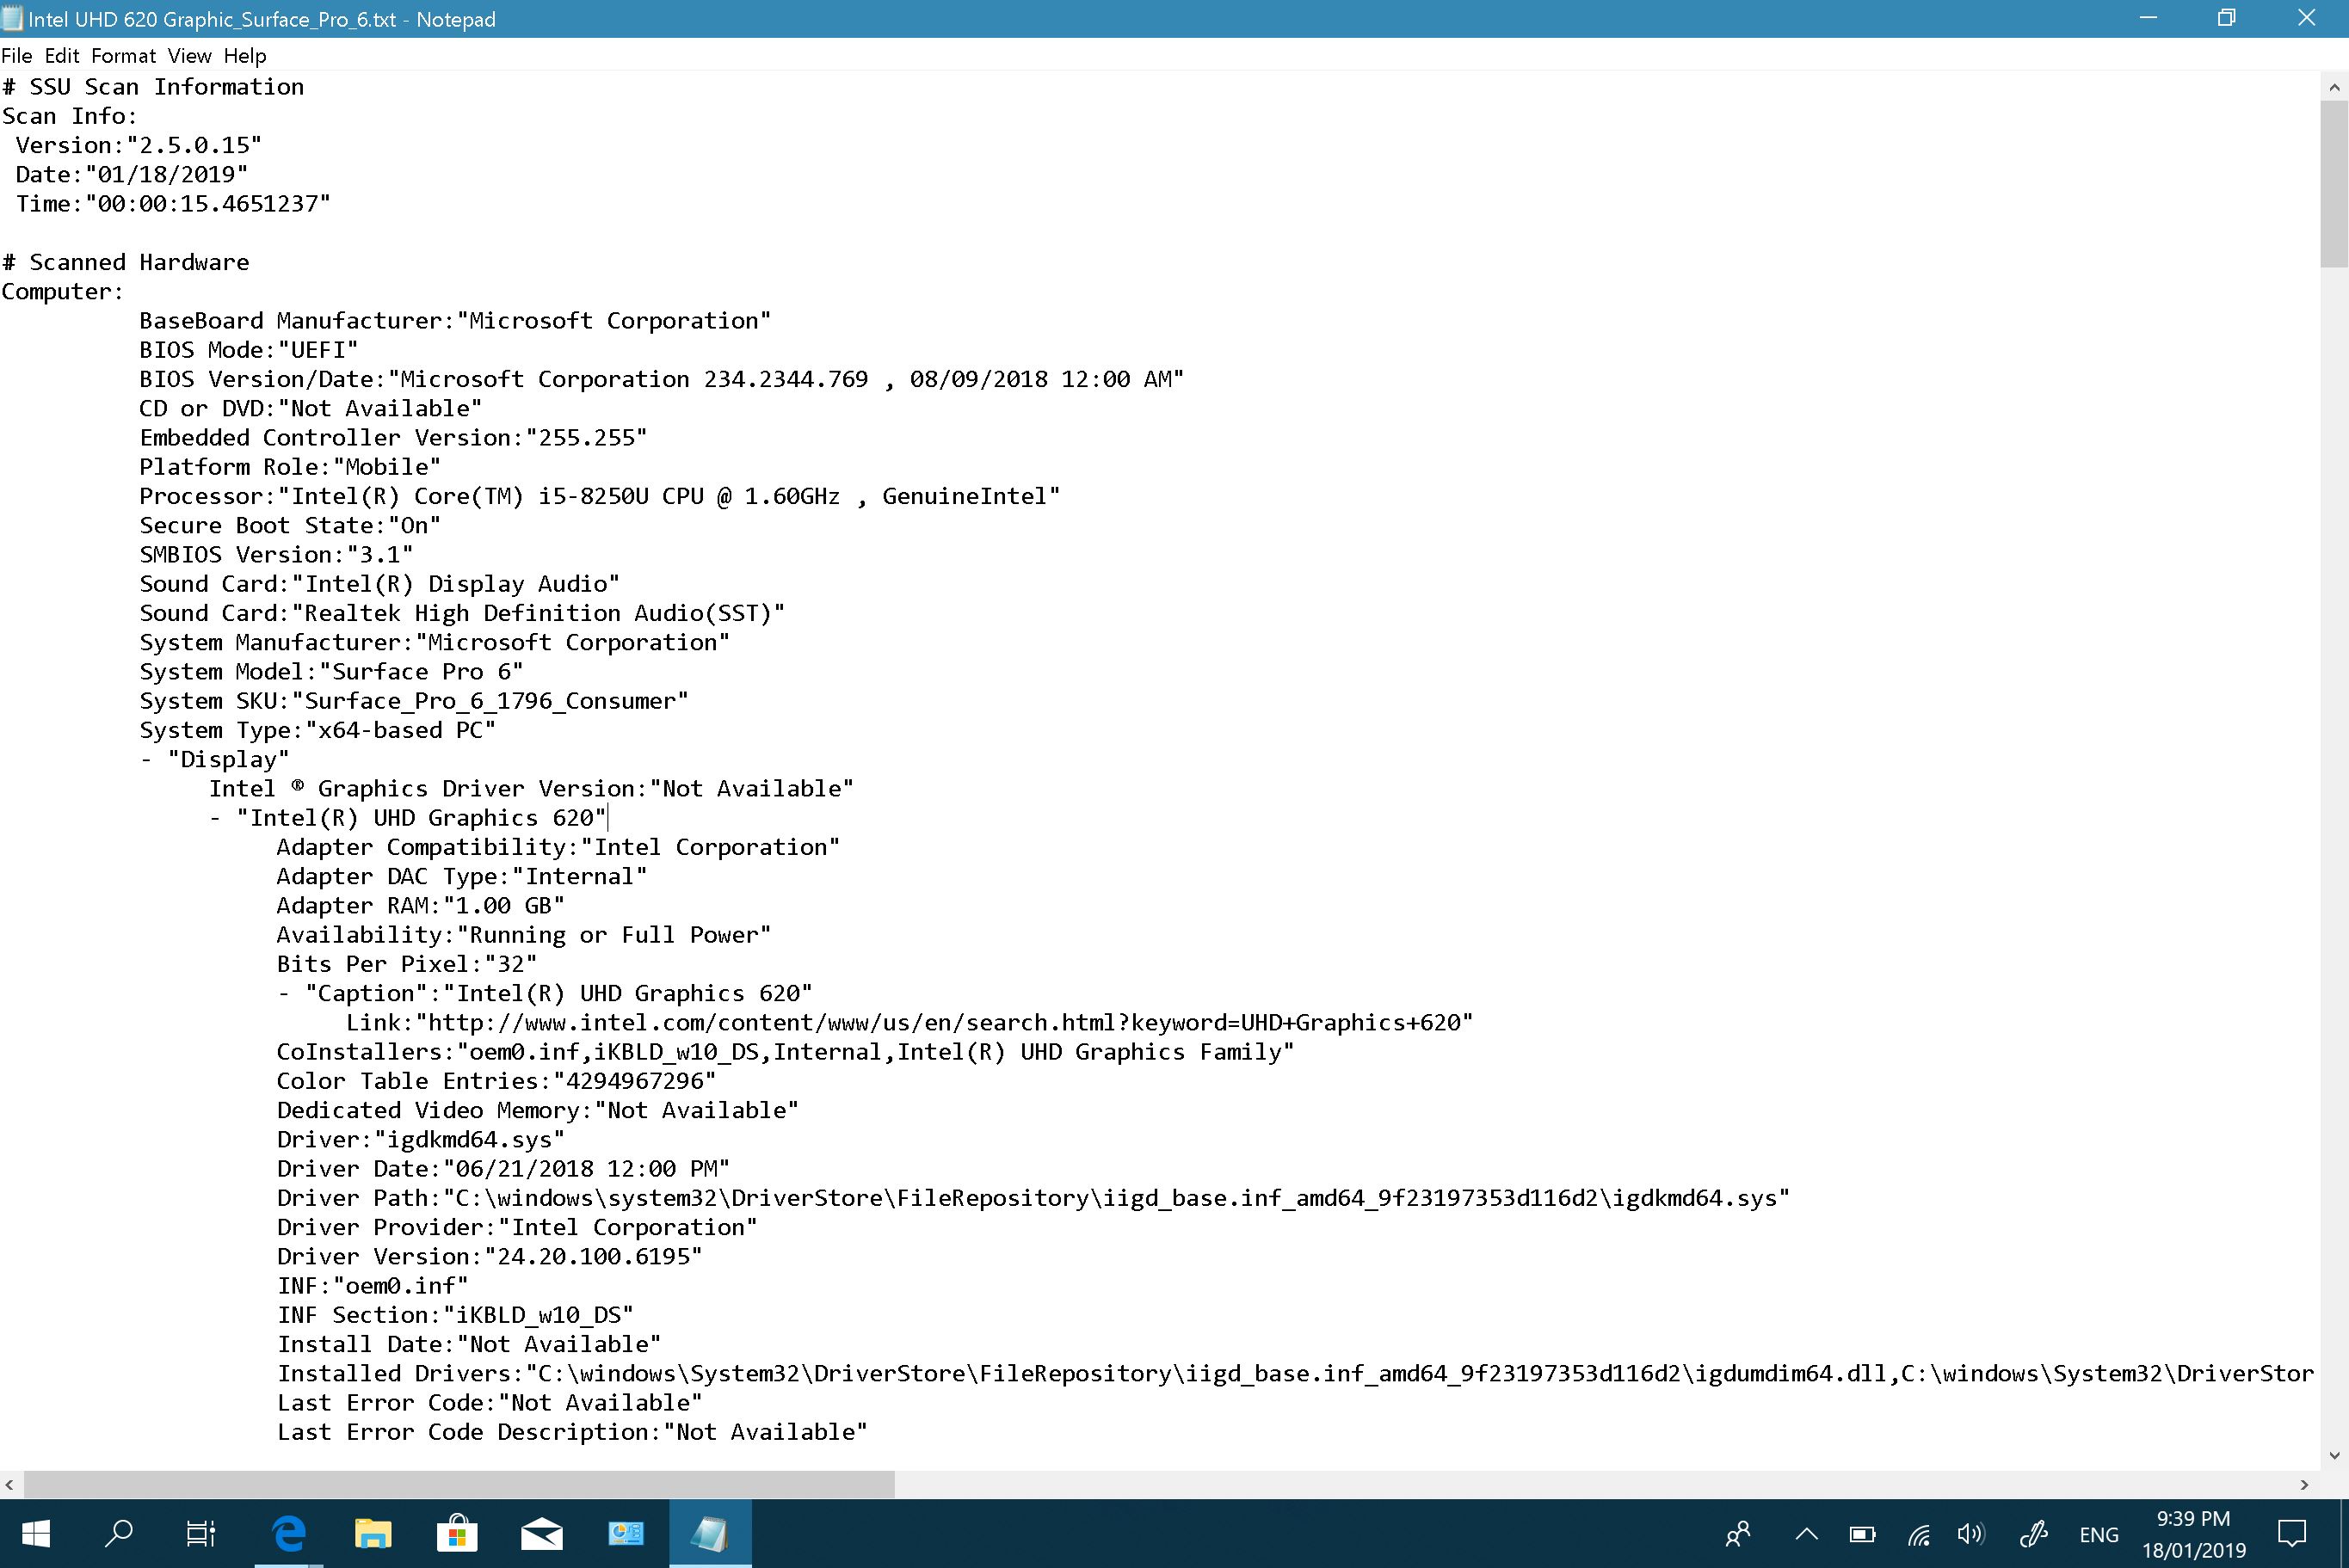Open the Wi-Fi network flyout
The width and height of the screenshot is (2349, 1568).
click(x=1919, y=1534)
